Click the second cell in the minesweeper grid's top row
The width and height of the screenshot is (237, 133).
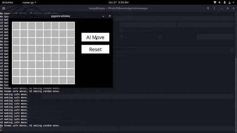tap(24, 25)
